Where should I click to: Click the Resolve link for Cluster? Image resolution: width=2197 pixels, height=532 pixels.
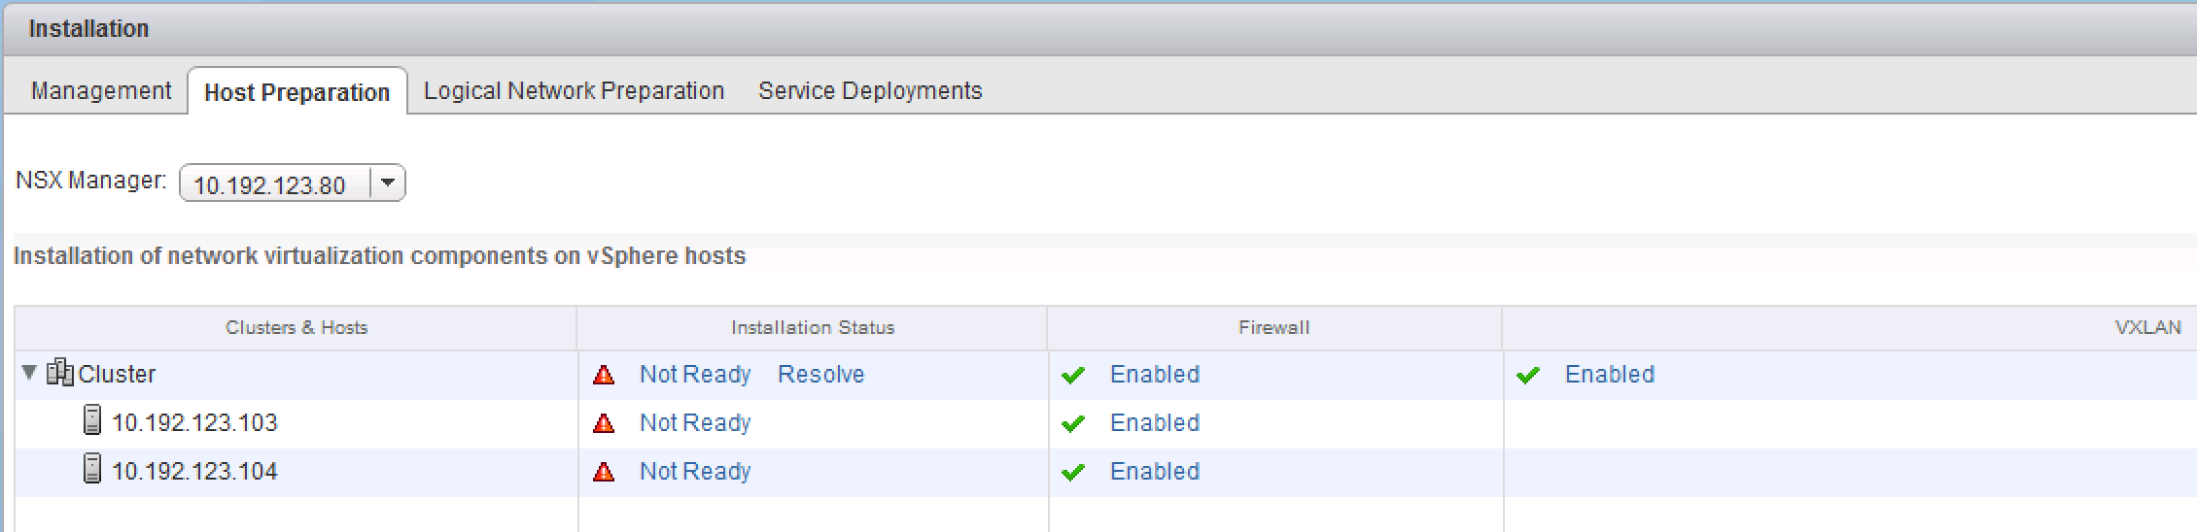(820, 375)
